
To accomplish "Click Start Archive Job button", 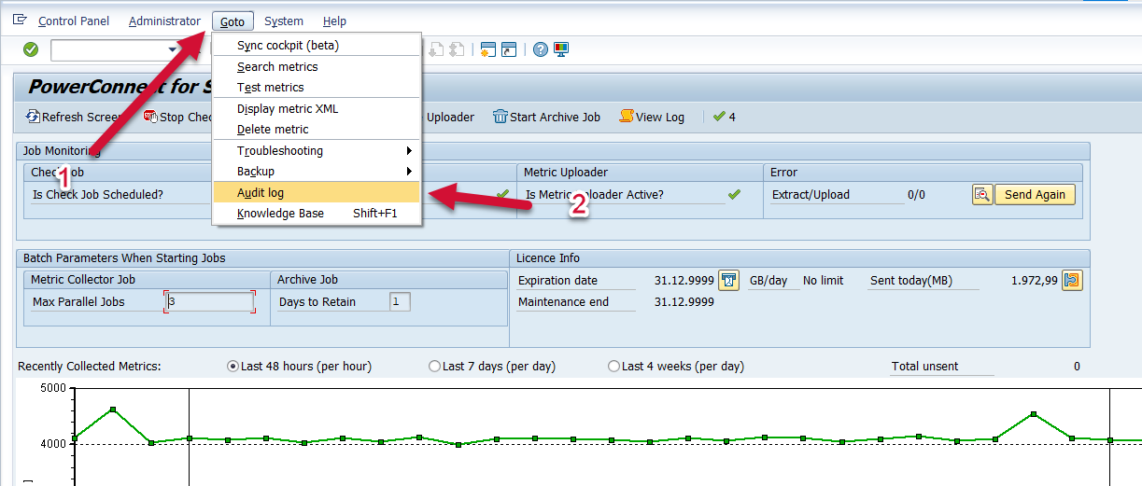I will pyautogui.click(x=546, y=117).
